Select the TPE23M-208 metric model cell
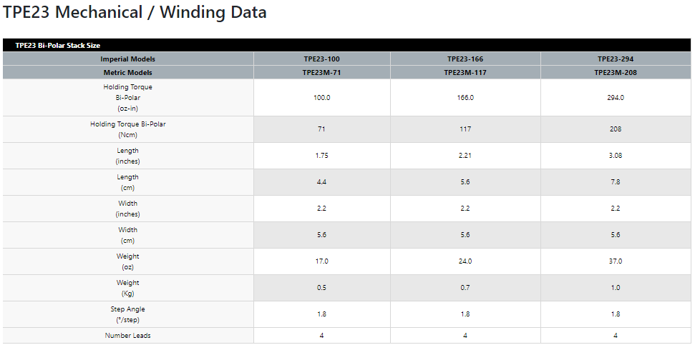The width and height of the screenshot is (695, 345). [x=616, y=73]
